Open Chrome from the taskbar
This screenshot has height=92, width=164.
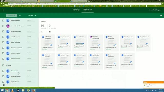point(7,90)
